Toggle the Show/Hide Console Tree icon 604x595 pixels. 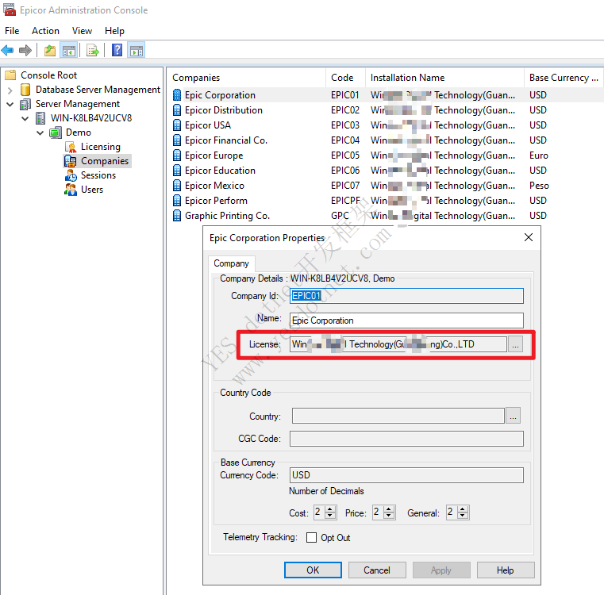[x=69, y=51]
